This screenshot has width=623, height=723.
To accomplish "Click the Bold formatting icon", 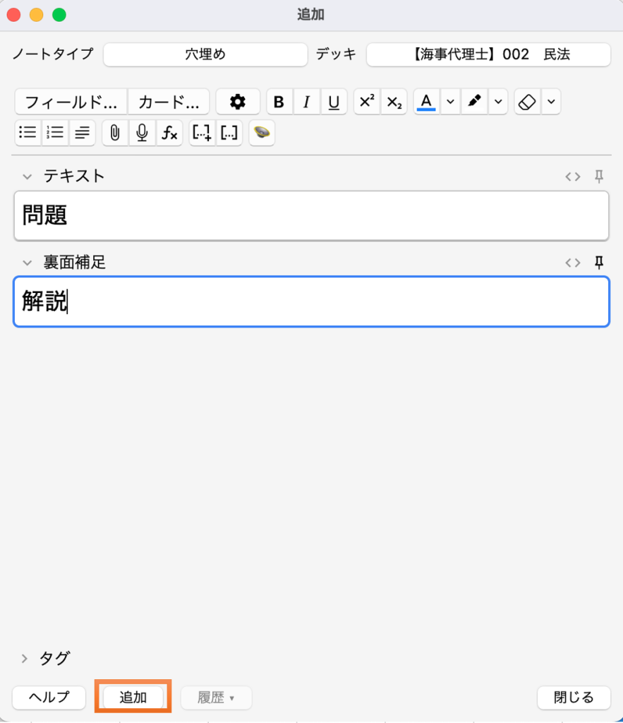I will click(279, 102).
